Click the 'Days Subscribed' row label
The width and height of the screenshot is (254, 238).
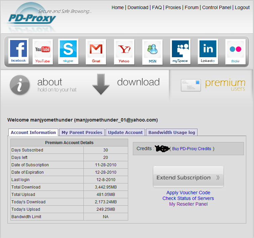click(x=27, y=150)
